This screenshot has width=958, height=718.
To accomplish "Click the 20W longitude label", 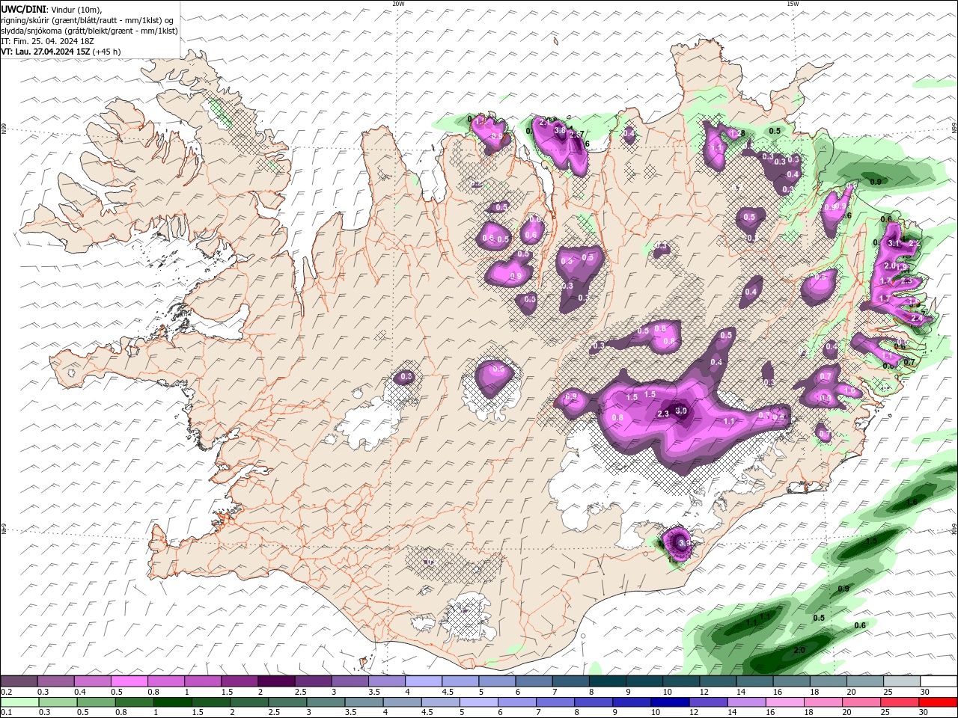I will pos(398,4).
